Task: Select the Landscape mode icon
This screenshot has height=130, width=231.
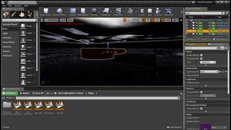Action: [22, 14]
